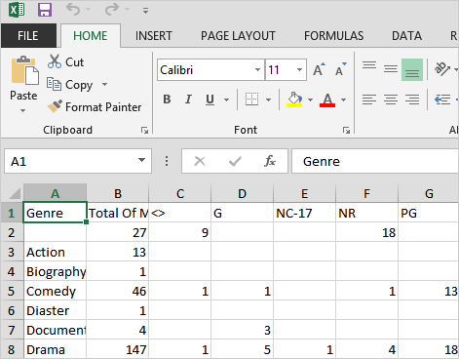459x359 pixels.
Task: Select column D header
Action: [242, 194]
